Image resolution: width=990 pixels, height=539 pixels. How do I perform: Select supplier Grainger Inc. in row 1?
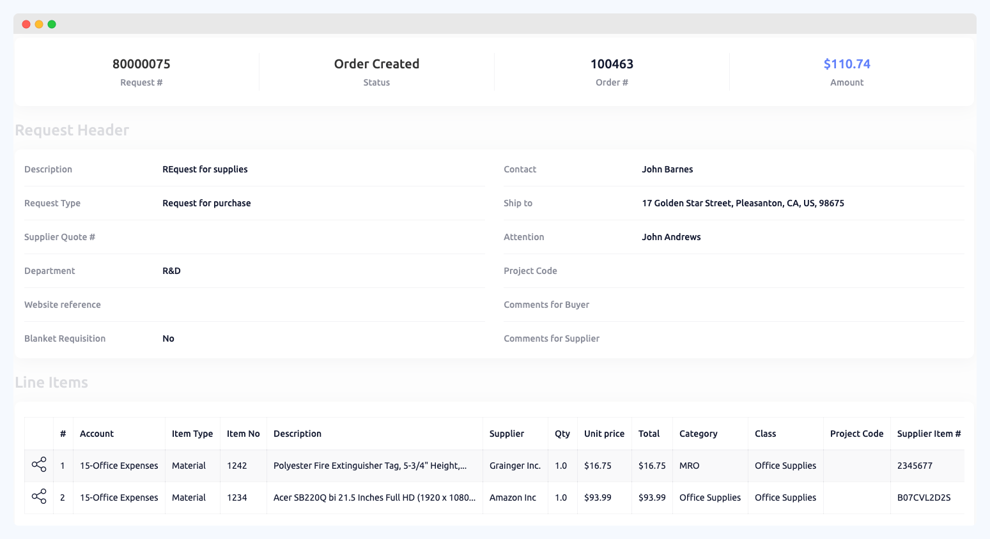515,466
